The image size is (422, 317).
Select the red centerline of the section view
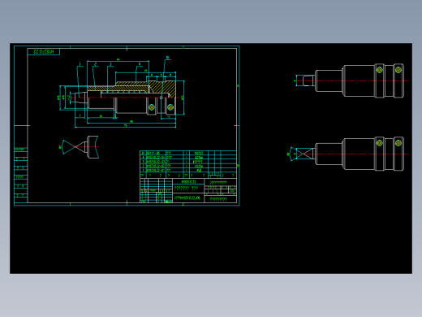point(125,98)
